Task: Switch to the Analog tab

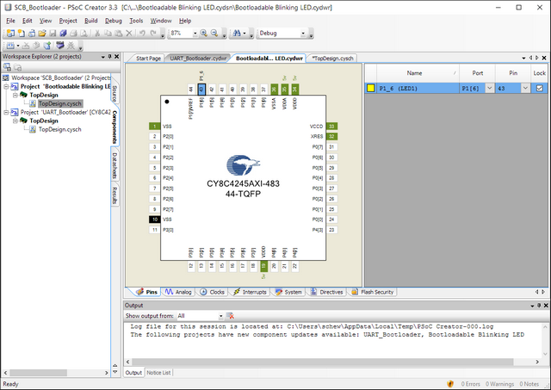Action: click(178, 292)
